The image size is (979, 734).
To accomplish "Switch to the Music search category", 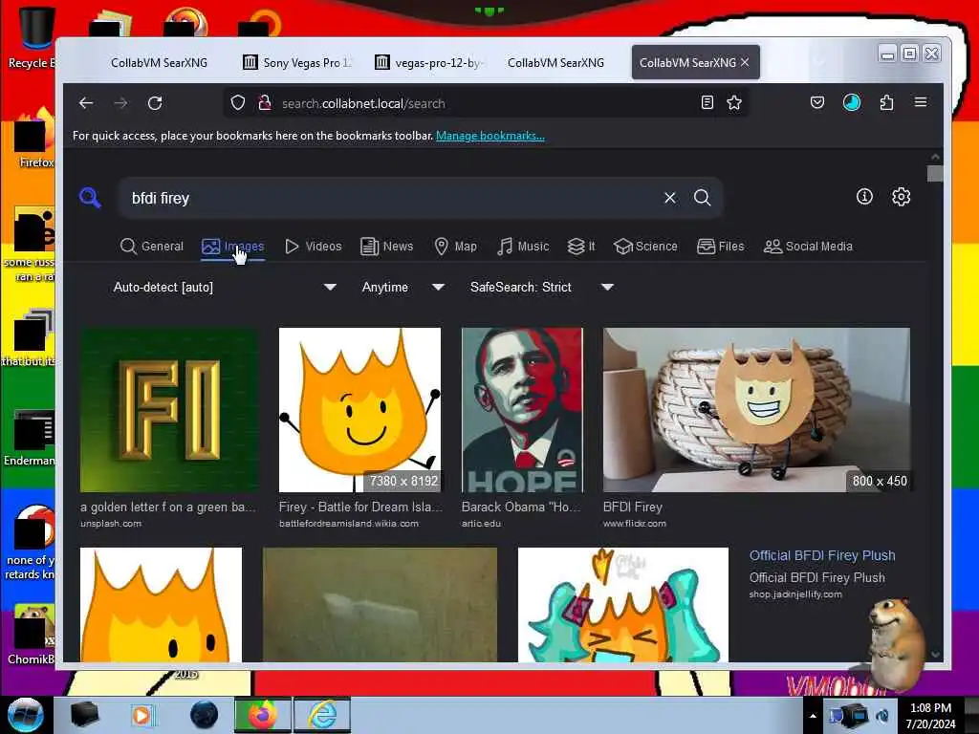I will [x=523, y=246].
